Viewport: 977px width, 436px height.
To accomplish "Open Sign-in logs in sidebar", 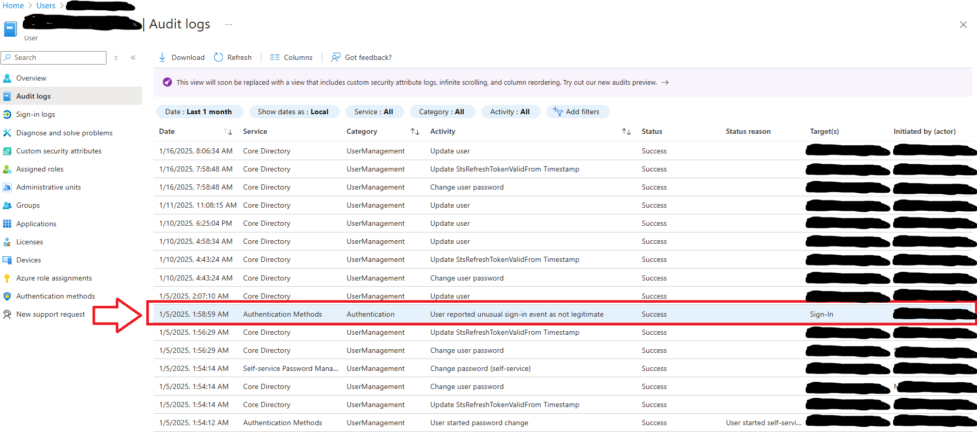I will 35,115.
